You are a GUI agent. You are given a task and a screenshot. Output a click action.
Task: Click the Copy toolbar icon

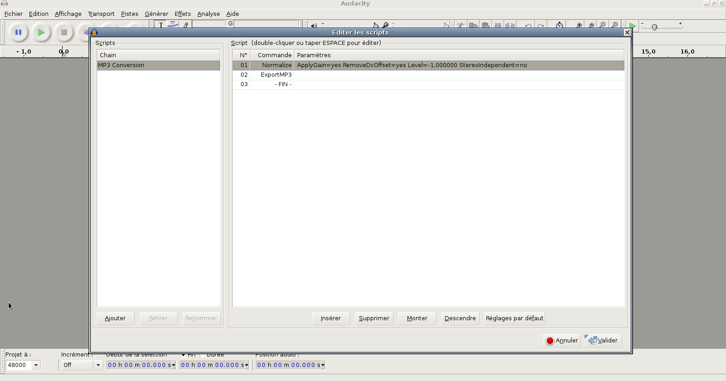coord(473,25)
